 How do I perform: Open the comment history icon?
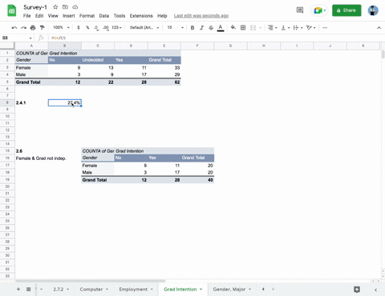tap(300, 10)
